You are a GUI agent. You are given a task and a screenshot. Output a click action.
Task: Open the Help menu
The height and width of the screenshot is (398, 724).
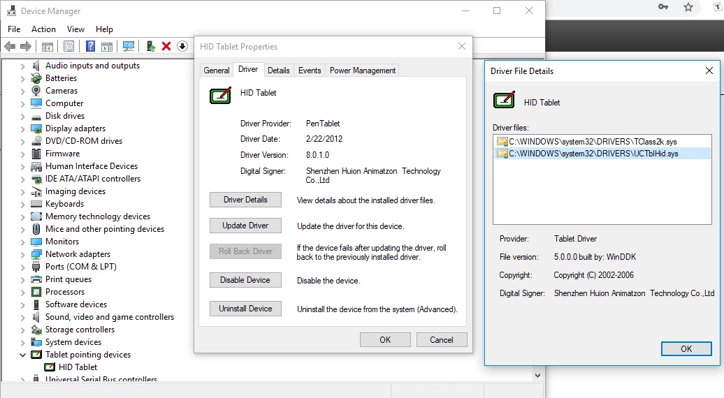[x=104, y=29]
